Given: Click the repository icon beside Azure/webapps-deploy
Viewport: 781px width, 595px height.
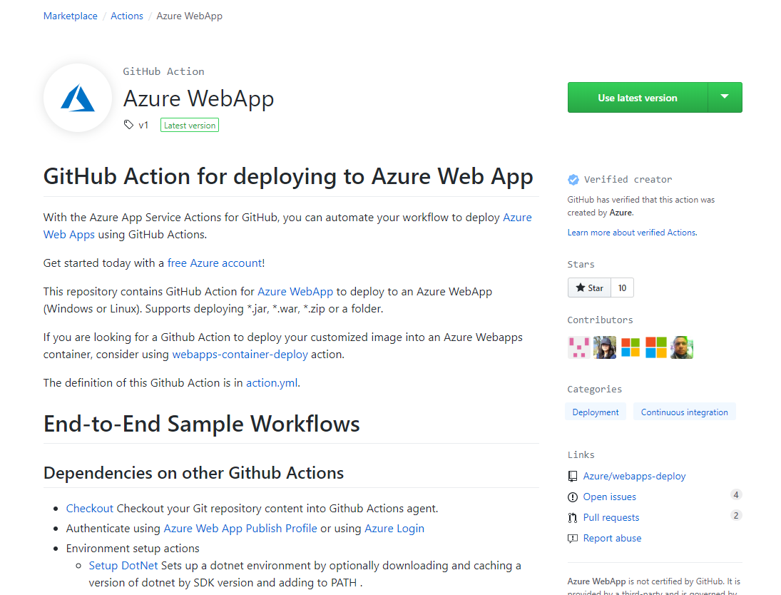Looking at the screenshot, I should 573,476.
